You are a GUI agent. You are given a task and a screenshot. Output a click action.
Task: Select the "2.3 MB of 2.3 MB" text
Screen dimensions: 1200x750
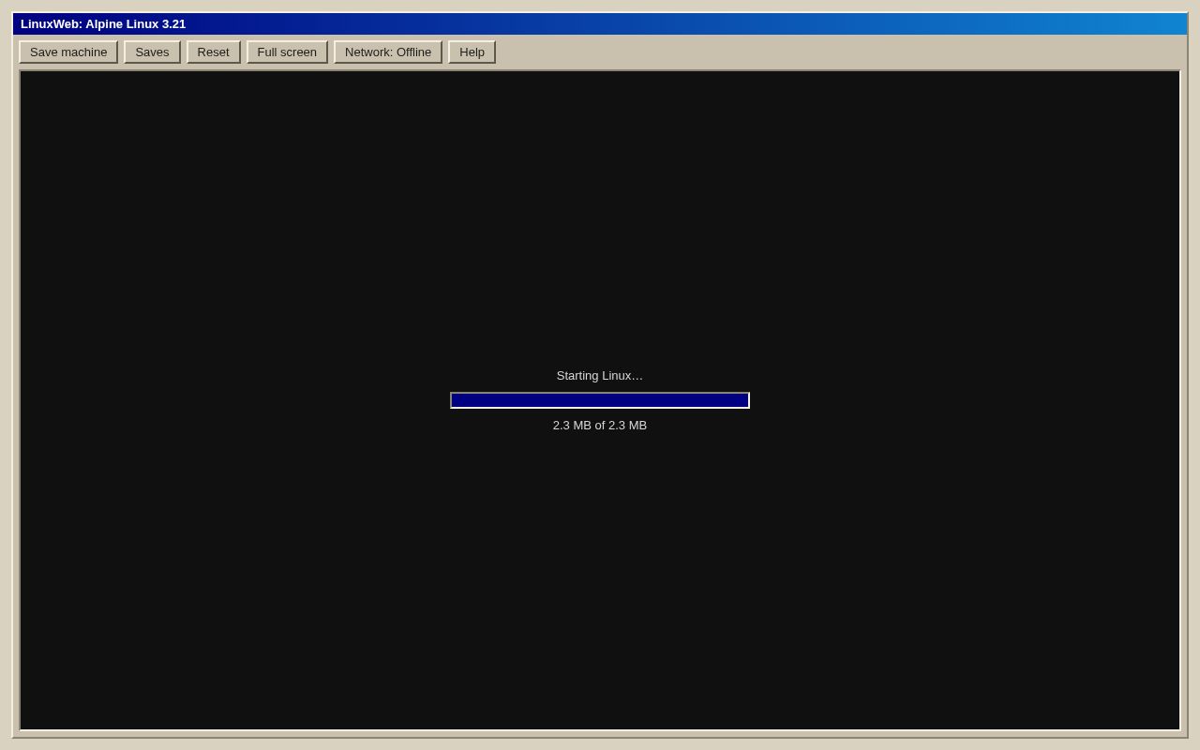[x=600, y=426]
